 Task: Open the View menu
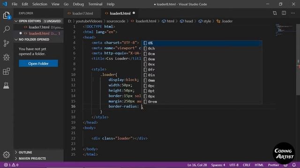pyautogui.click(x=55, y=4)
